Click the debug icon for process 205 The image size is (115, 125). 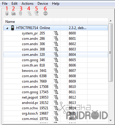56,33
